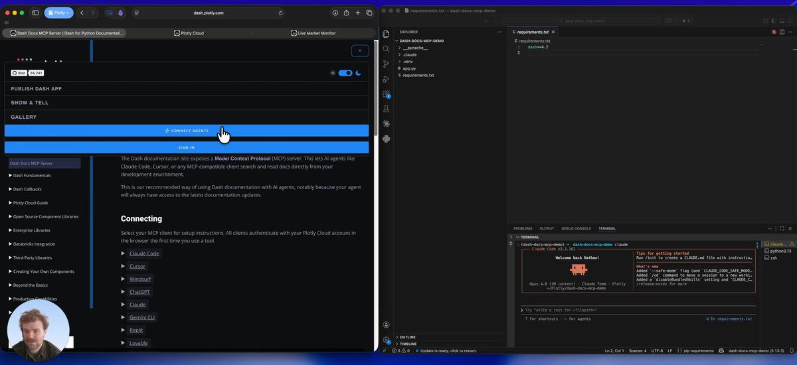Screen dimensions: 797x365
Task: Open the Manage gear icon in VS Code
Action: coord(386,340)
